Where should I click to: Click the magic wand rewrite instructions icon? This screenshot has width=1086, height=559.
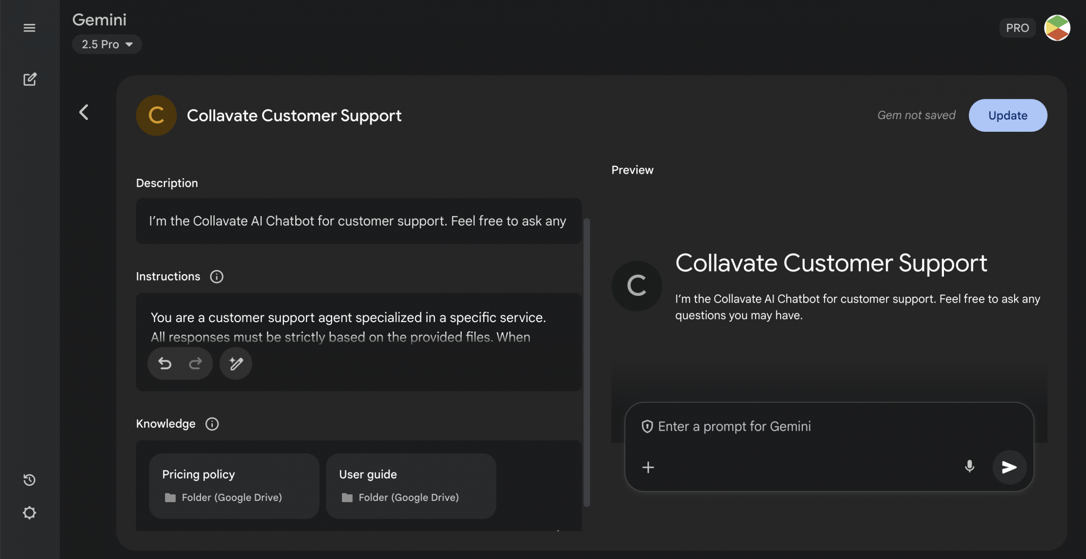click(x=236, y=363)
